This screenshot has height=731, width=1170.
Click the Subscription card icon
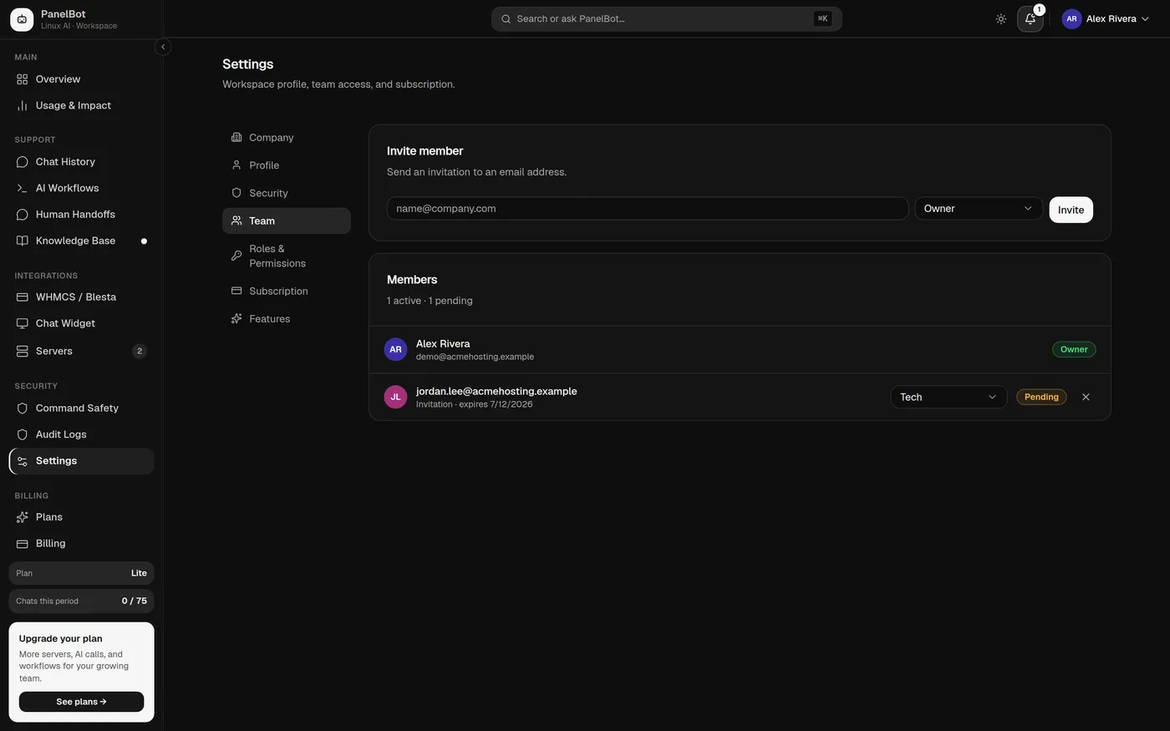237,291
